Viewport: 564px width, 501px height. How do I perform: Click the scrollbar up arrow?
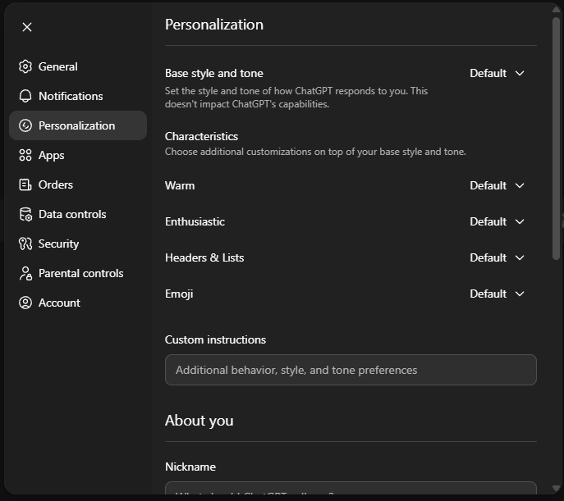click(x=556, y=9)
